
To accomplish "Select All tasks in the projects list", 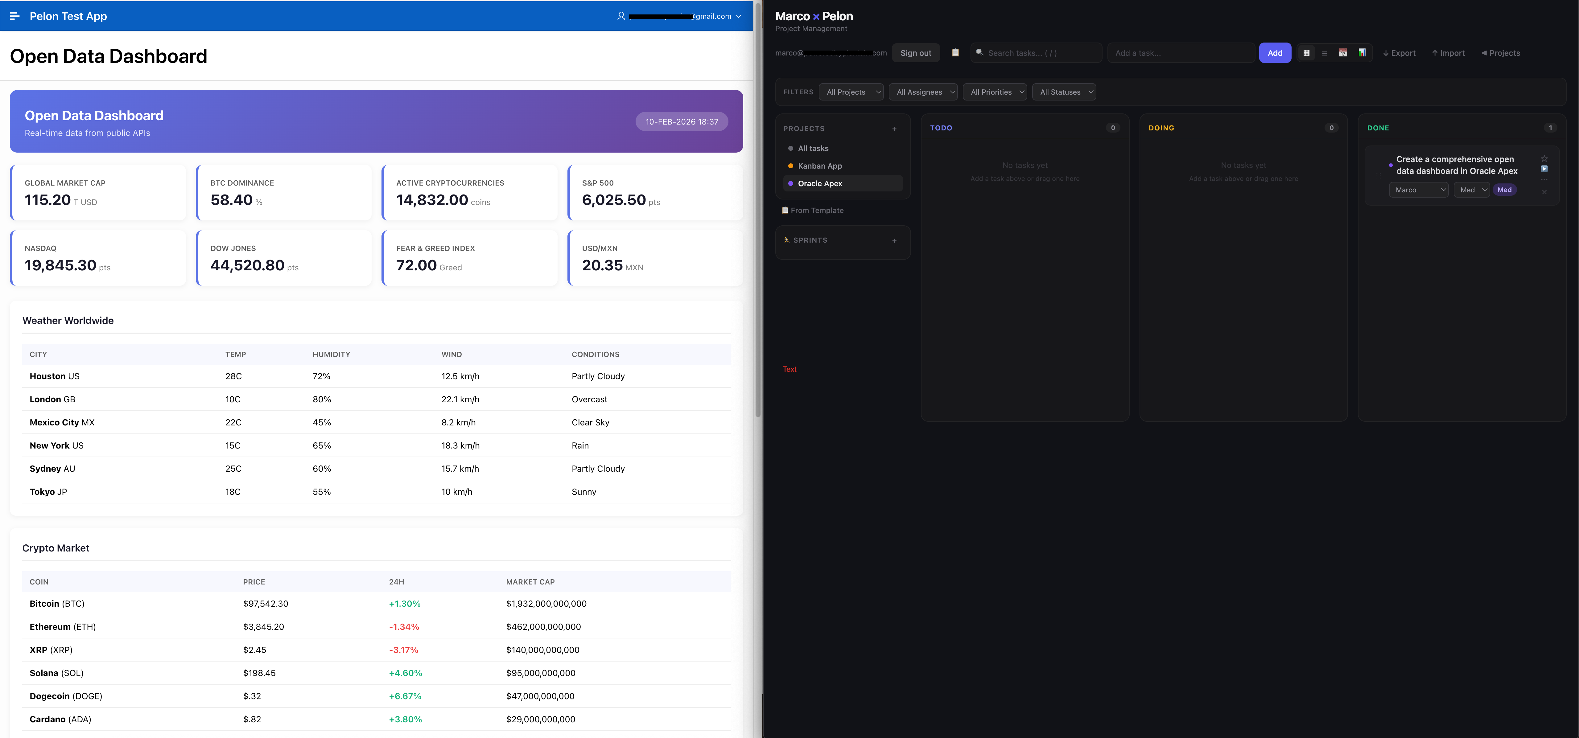I will [813, 148].
